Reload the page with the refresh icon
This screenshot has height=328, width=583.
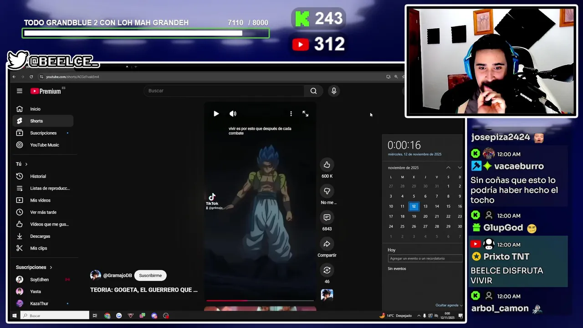31,77
